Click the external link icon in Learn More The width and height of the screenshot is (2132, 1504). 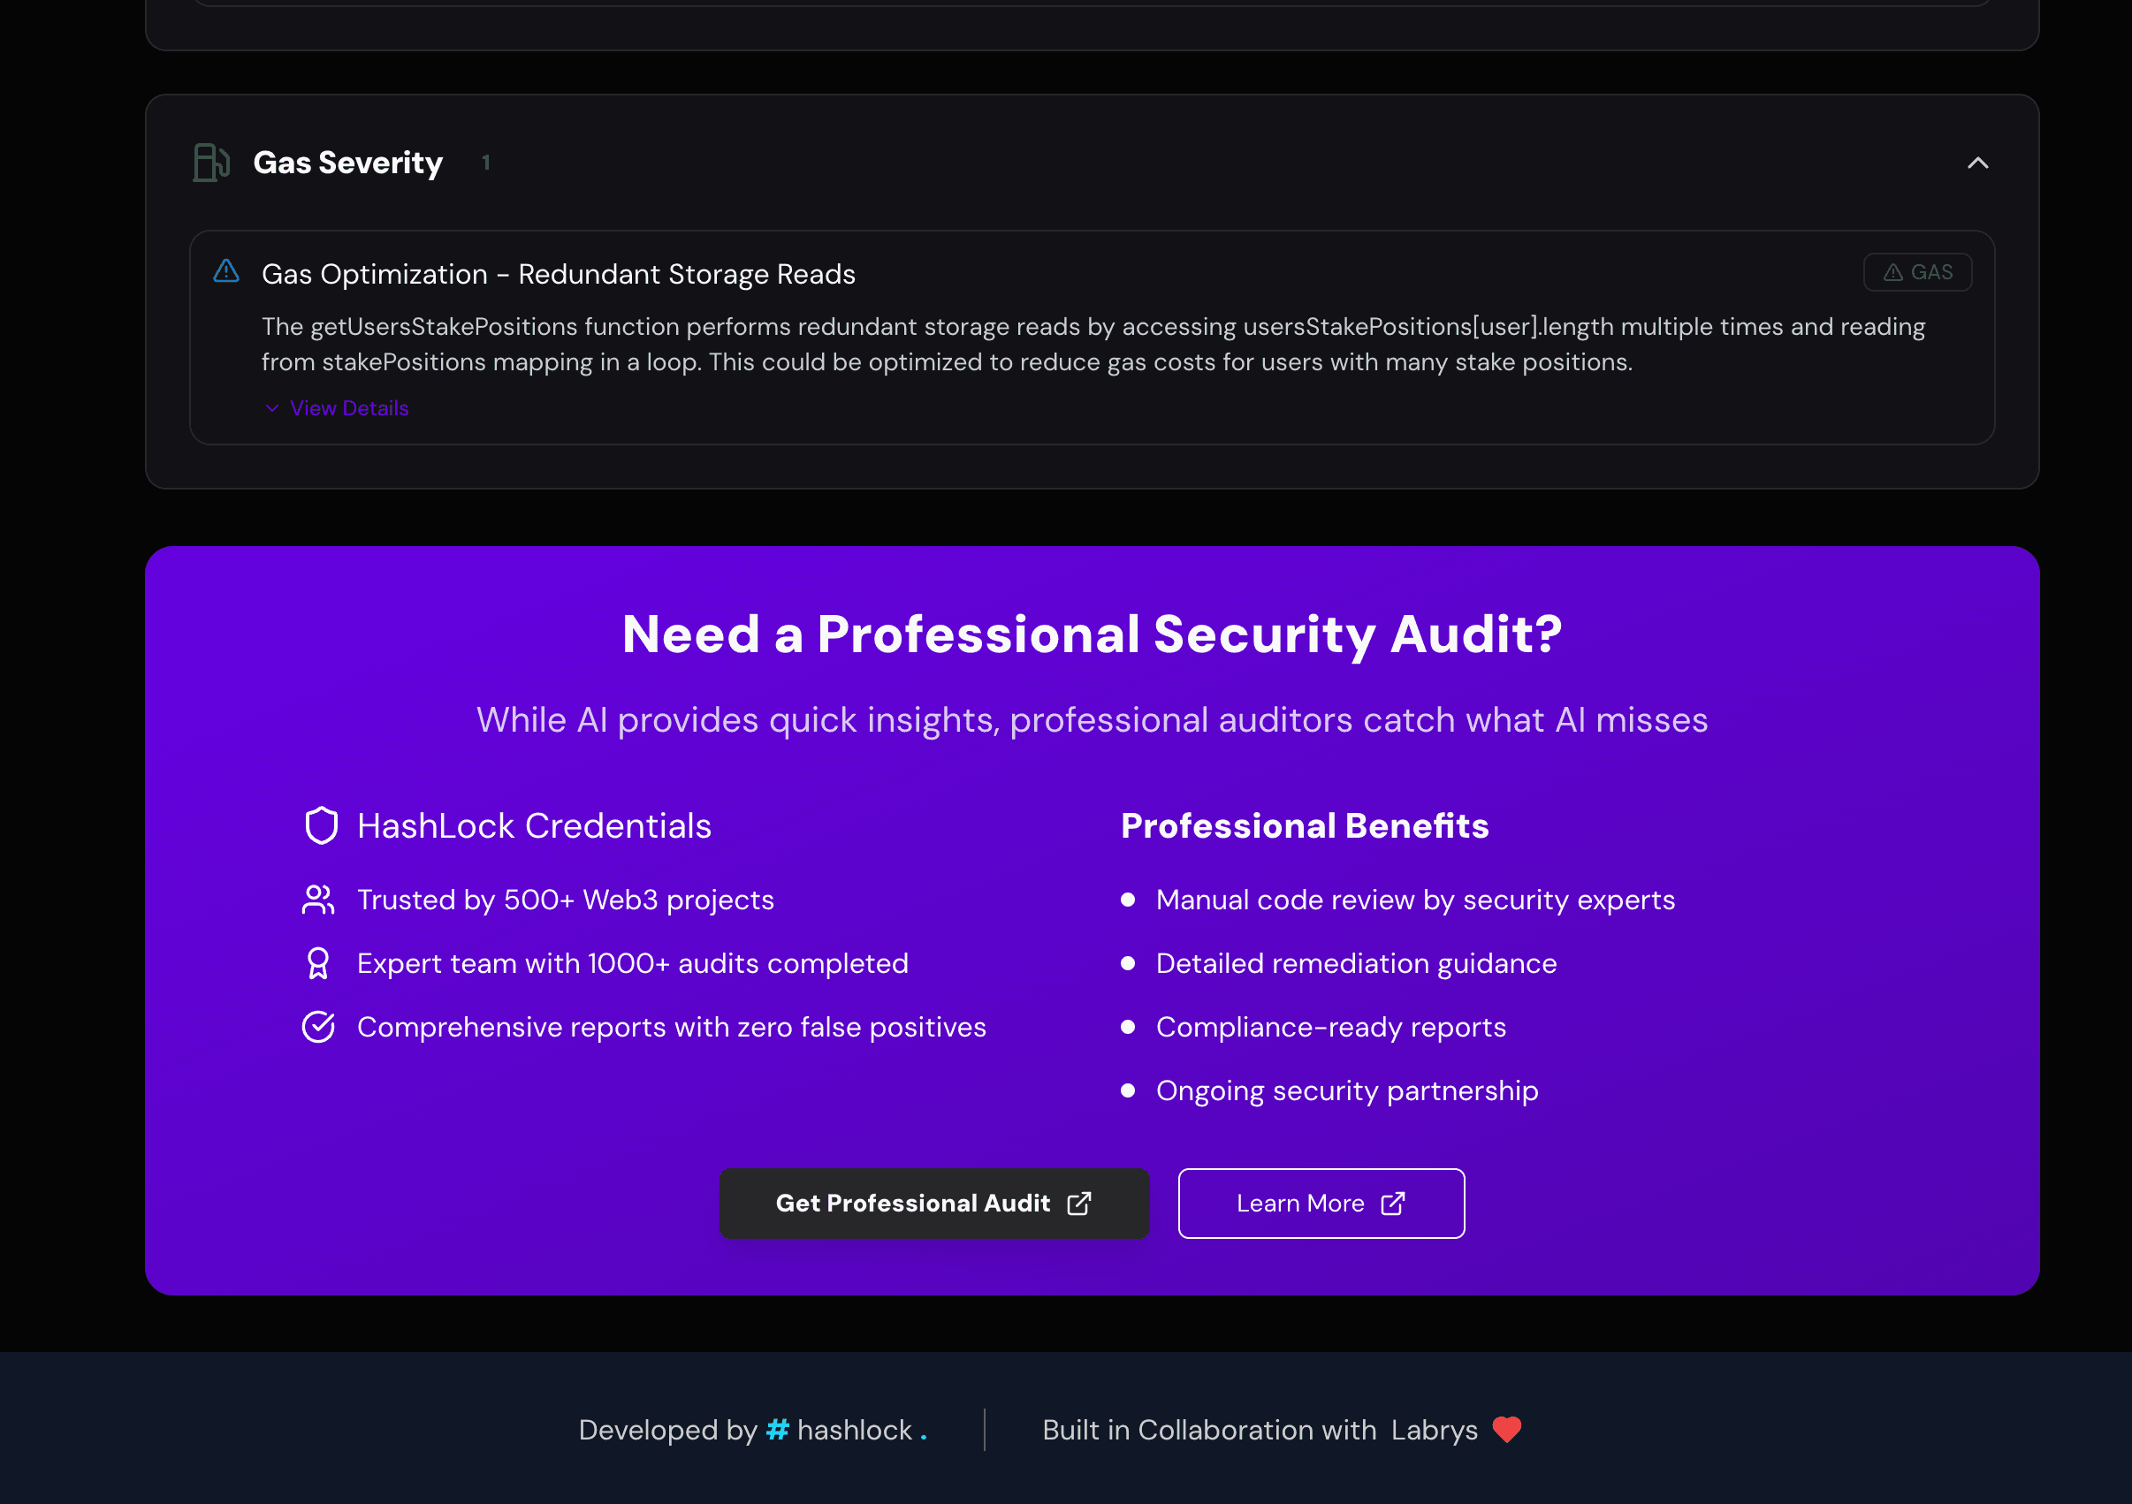pos(1393,1204)
